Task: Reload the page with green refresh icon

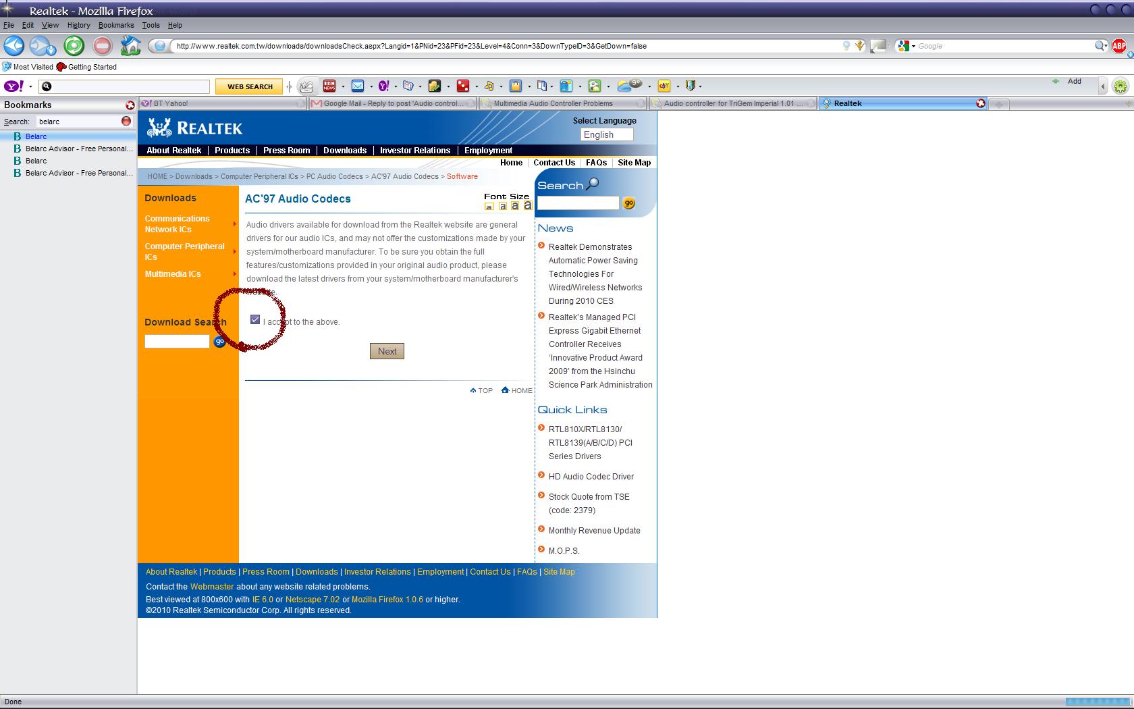Action: [x=74, y=46]
